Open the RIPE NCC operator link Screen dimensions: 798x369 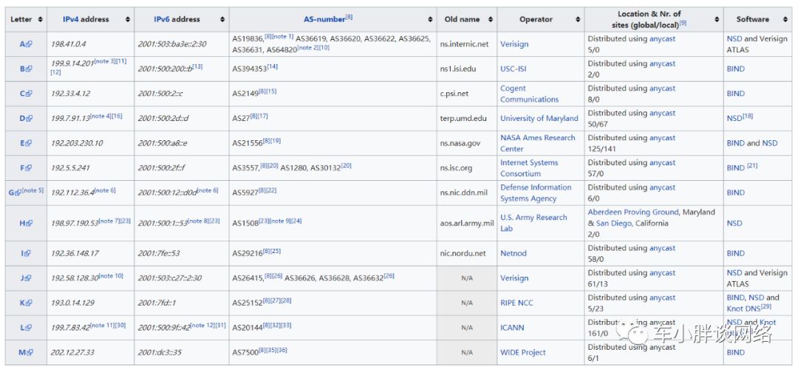[x=516, y=303]
